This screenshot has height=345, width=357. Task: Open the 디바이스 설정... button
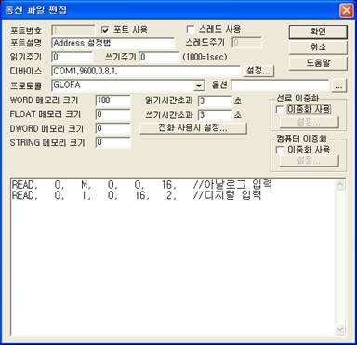pyautogui.click(x=258, y=71)
